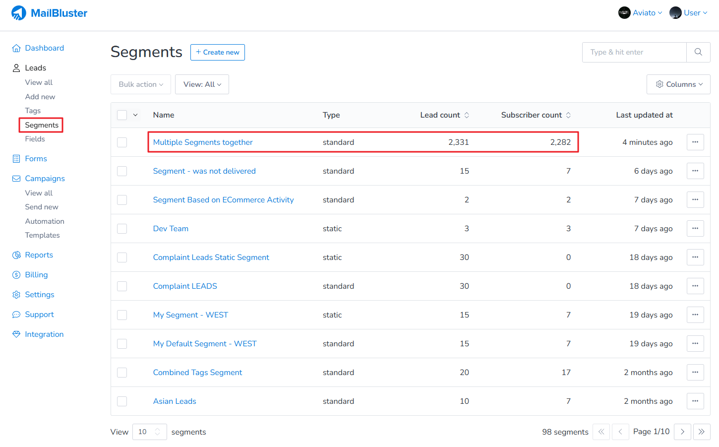The width and height of the screenshot is (719, 447).
Task: Go to the next page arrow
Action: [682, 432]
